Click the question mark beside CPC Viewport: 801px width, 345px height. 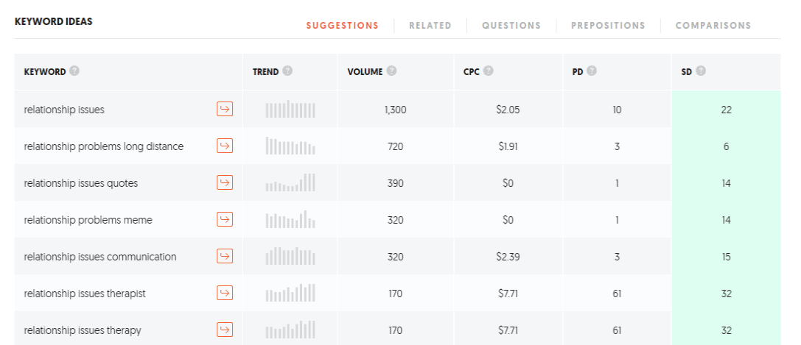click(x=489, y=71)
